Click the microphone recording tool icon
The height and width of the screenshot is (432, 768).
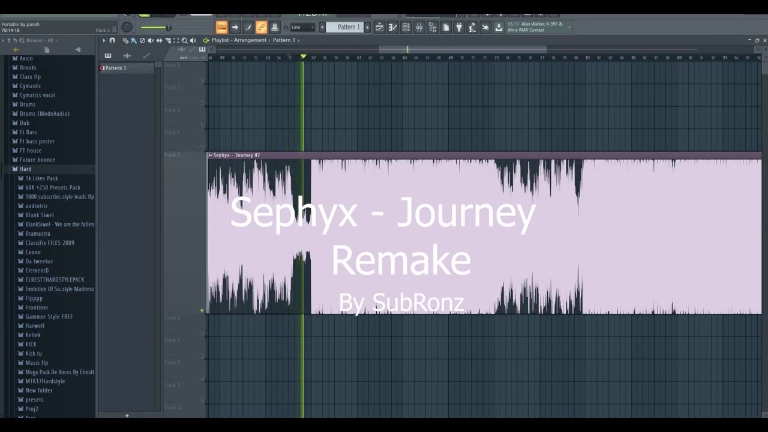[x=472, y=27]
